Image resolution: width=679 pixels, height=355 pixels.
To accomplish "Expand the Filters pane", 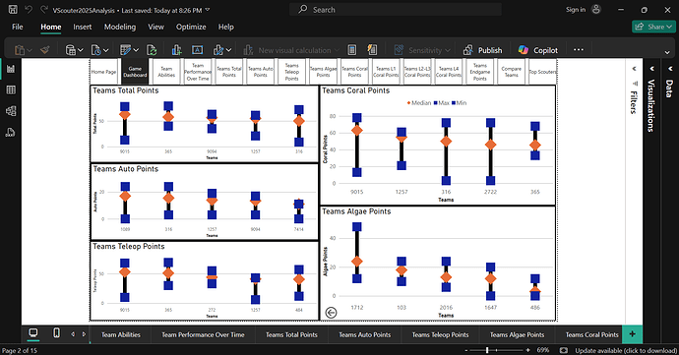I will click(634, 69).
